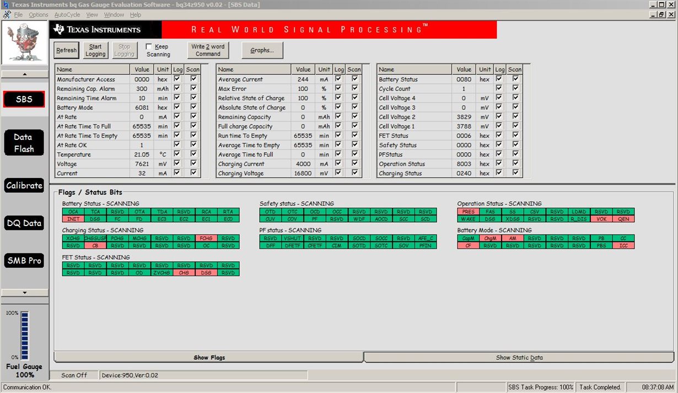Toggle Scan checkbox for Temperature
The width and height of the screenshot is (678, 393).
pos(193,154)
